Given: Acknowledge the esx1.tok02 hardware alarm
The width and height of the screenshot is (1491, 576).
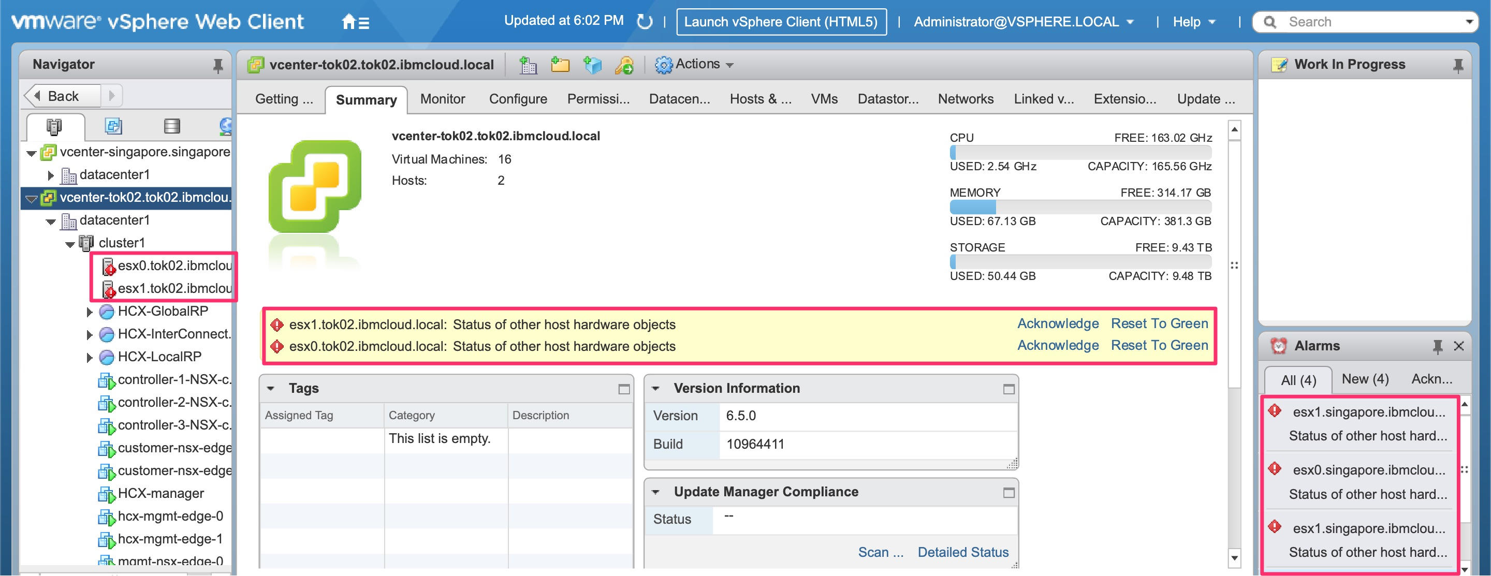Looking at the screenshot, I should coord(1058,324).
